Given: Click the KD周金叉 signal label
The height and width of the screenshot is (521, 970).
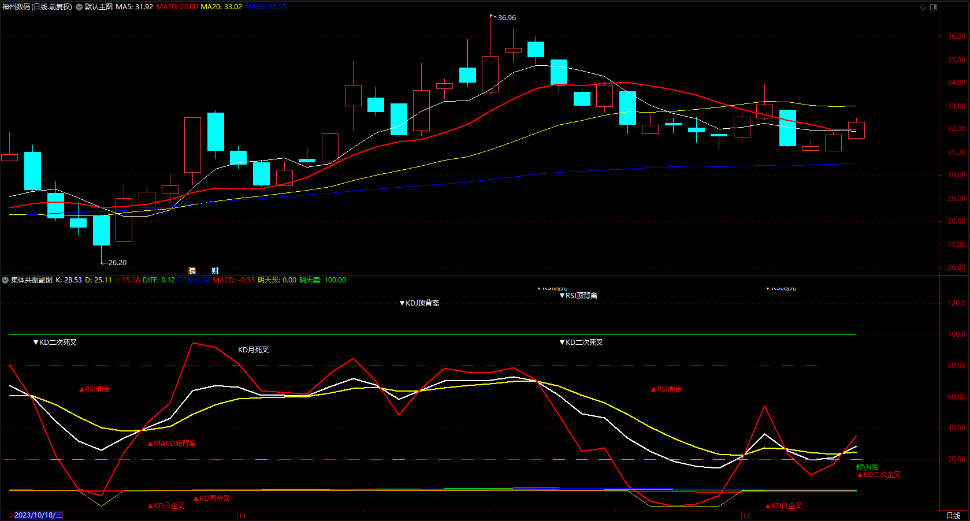Looking at the screenshot, I should tap(211, 498).
